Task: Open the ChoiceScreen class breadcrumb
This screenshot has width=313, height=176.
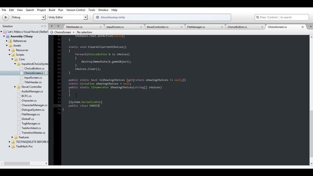Action: coord(63,32)
